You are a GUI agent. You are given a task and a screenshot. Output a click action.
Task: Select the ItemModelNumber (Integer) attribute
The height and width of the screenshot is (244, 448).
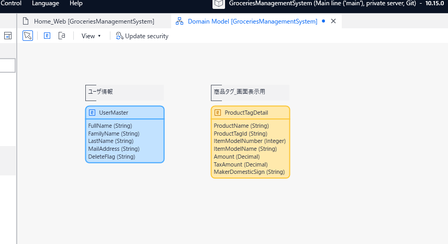pos(250,141)
